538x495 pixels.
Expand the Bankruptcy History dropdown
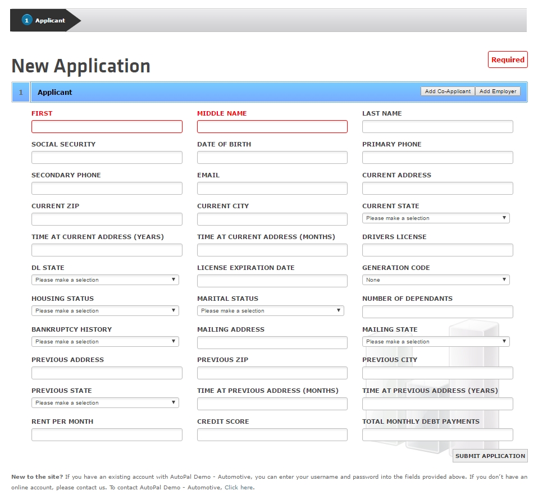pyautogui.click(x=105, y=341)
